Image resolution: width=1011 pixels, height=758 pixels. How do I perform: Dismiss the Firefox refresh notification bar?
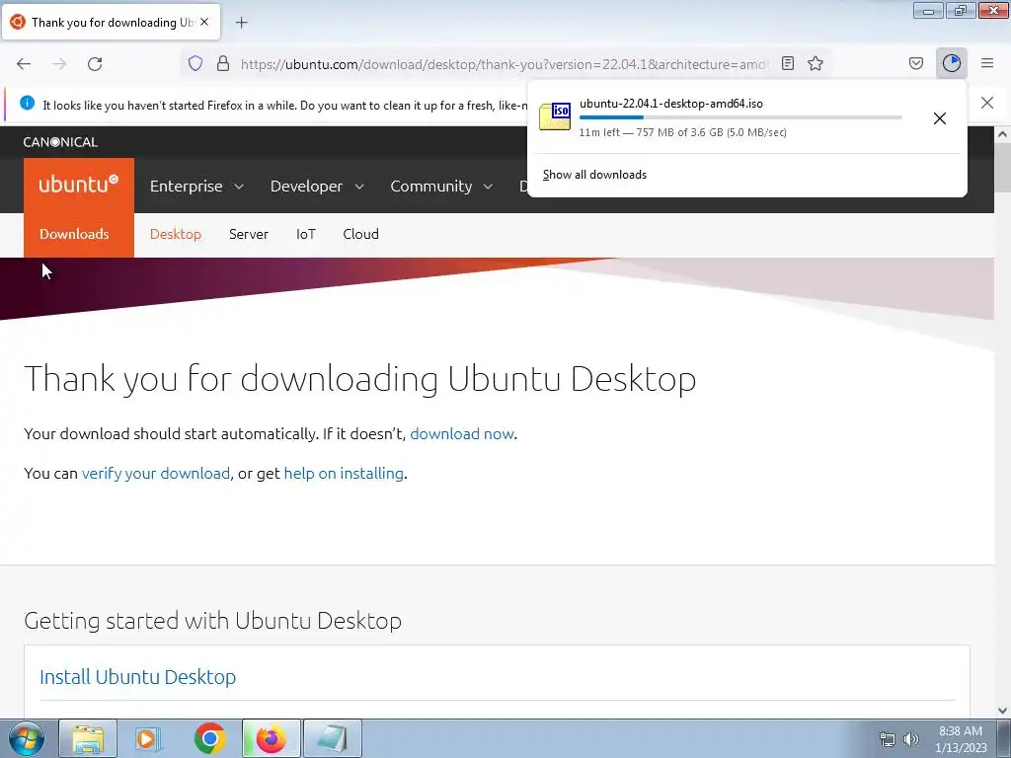(x=987, y=103)
